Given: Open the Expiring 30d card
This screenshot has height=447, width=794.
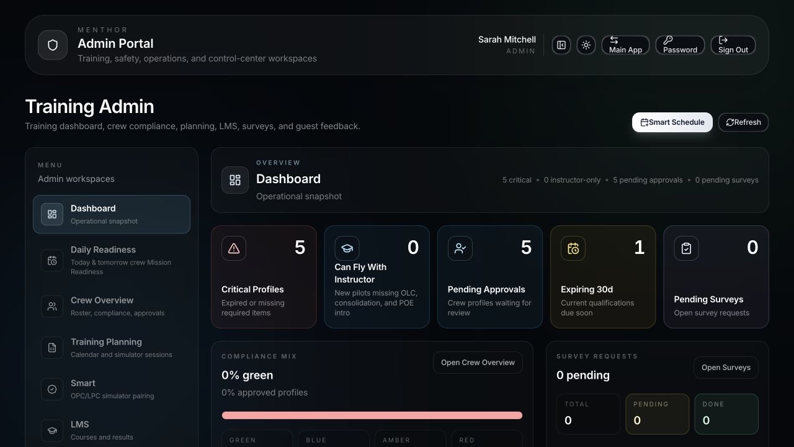Looking at the screenshot, I should (x=603, y=277).
